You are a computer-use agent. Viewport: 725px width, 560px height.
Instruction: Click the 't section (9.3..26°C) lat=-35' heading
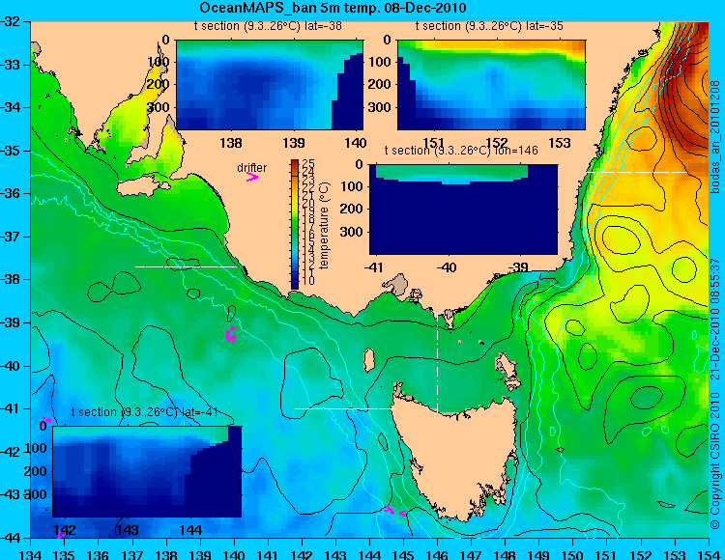[489, 26]
